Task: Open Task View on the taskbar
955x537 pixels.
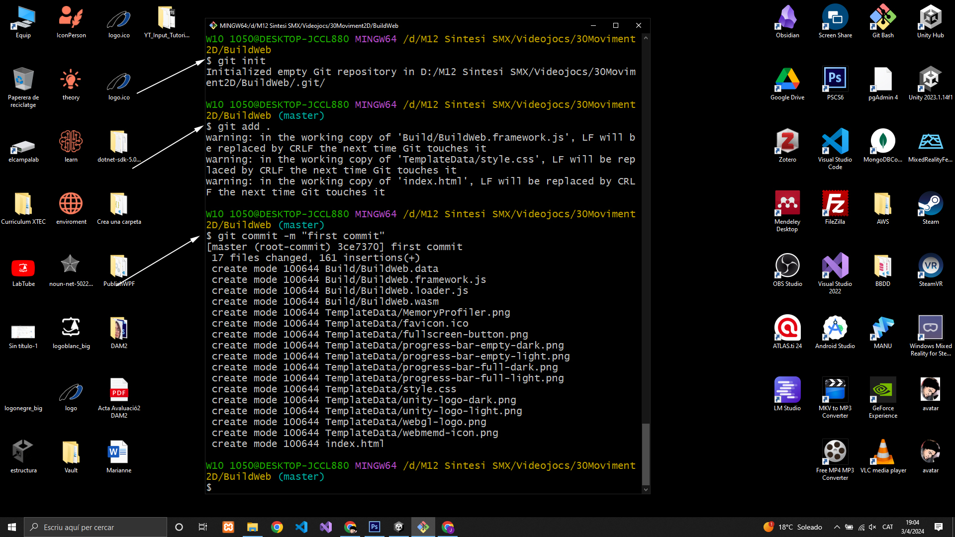Action: (x=203, y=527)
